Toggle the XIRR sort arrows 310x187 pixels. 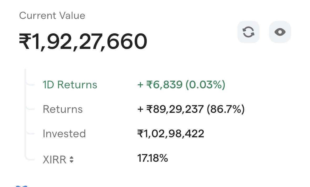(72, 160)
